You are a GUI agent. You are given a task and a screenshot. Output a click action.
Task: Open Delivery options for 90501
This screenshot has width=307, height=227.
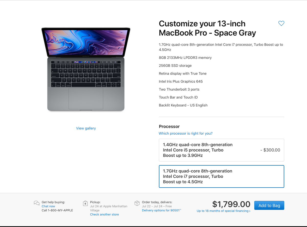tap(161, 210)
